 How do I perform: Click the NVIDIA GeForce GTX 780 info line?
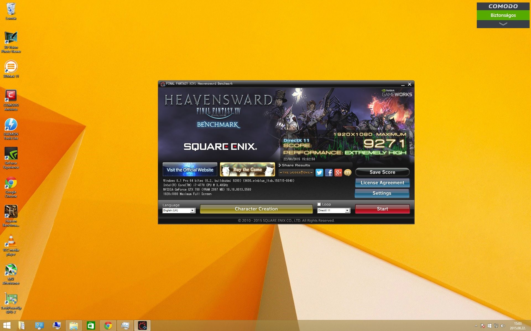[207, 189]
